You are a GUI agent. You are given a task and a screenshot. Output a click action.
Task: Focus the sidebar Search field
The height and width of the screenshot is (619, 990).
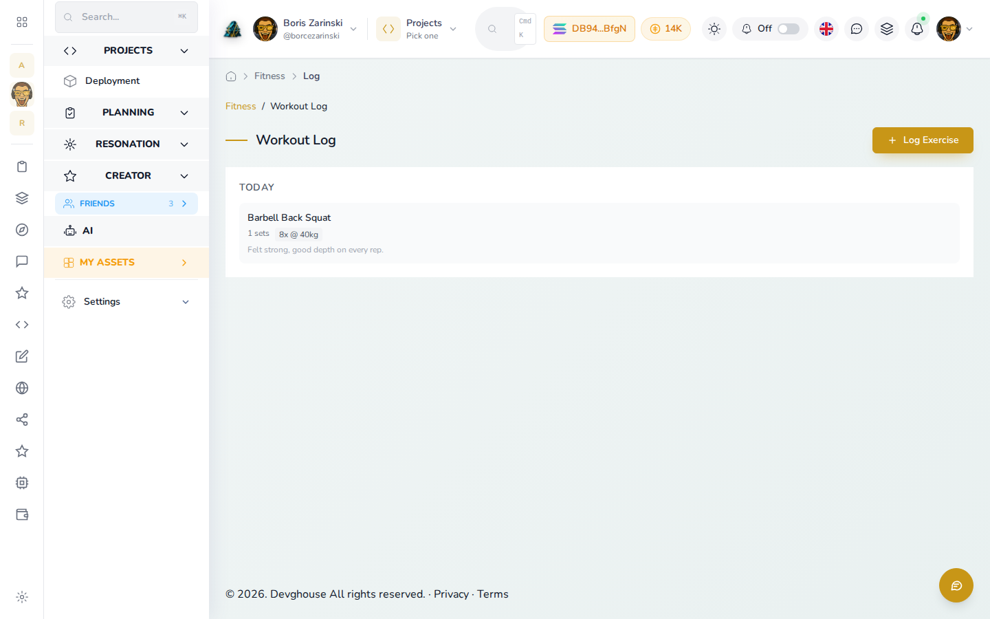tap(126, 17)
